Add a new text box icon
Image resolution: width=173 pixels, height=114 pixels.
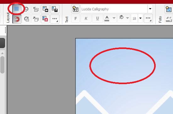click(75, 9)
